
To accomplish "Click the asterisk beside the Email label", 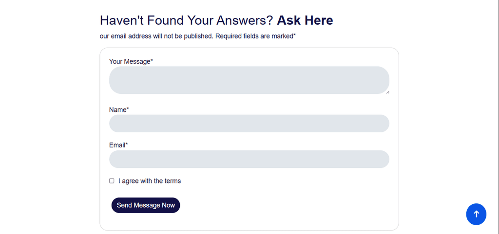I will coord(127,144).
